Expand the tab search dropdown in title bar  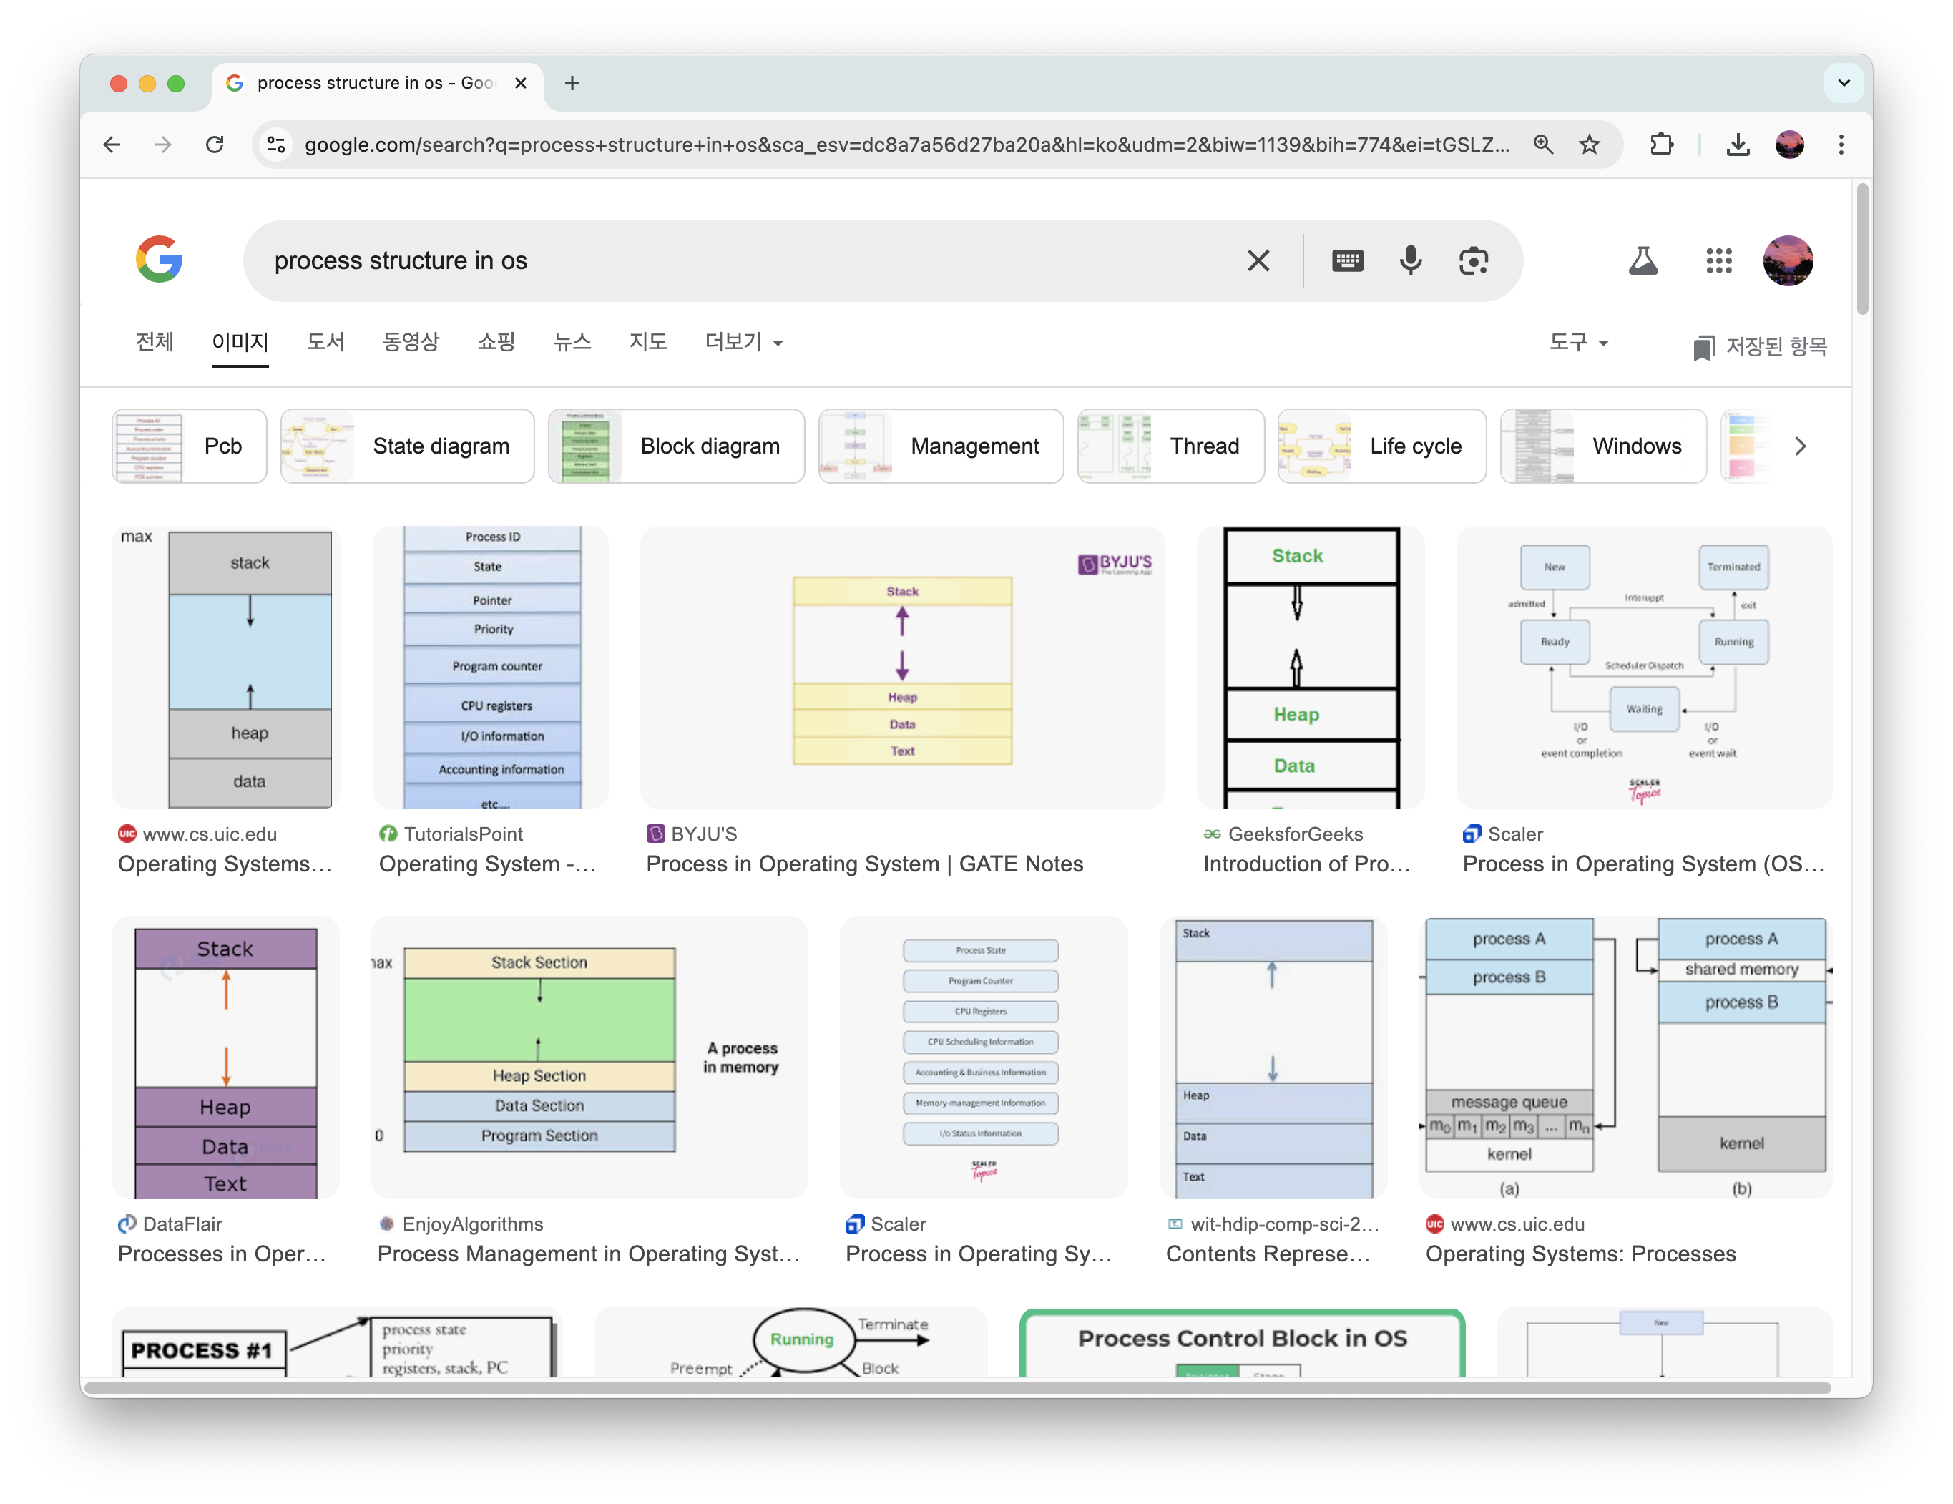tap(1843, 83)
